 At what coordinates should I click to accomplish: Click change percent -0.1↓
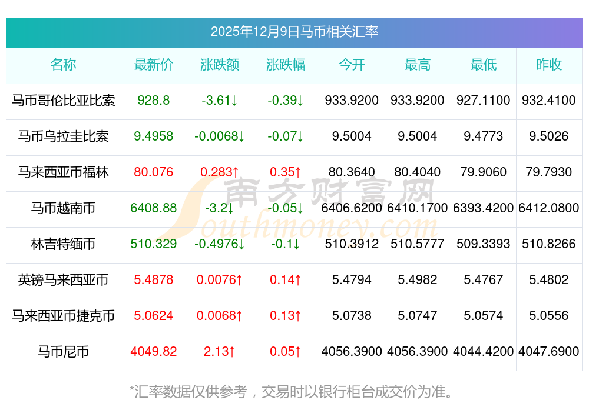click(286, 244)
